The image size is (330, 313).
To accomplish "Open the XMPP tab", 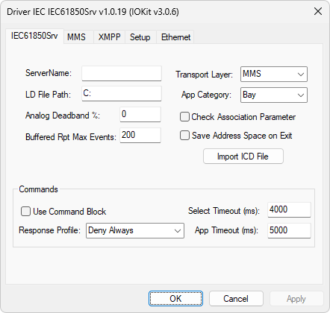I will [109, 37].
